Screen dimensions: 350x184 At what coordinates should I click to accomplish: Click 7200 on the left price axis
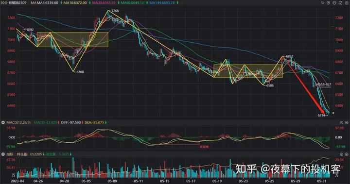pos(11,17)
